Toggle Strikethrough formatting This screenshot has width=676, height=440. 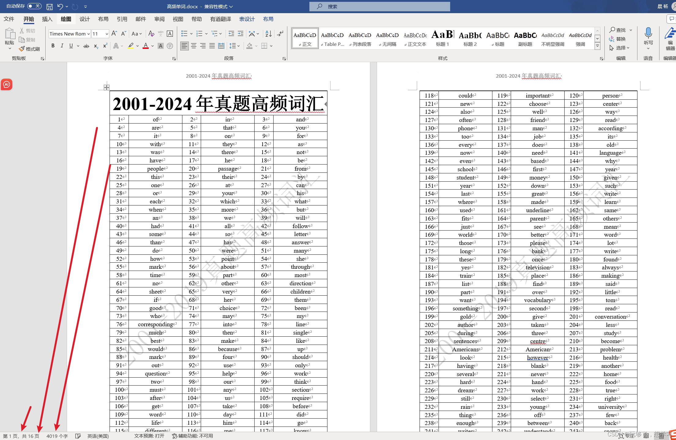pyautogui.click(x=86, y=46)
